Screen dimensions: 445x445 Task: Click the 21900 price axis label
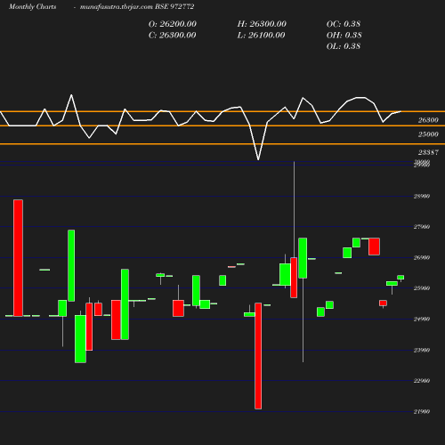pos(422,411)
